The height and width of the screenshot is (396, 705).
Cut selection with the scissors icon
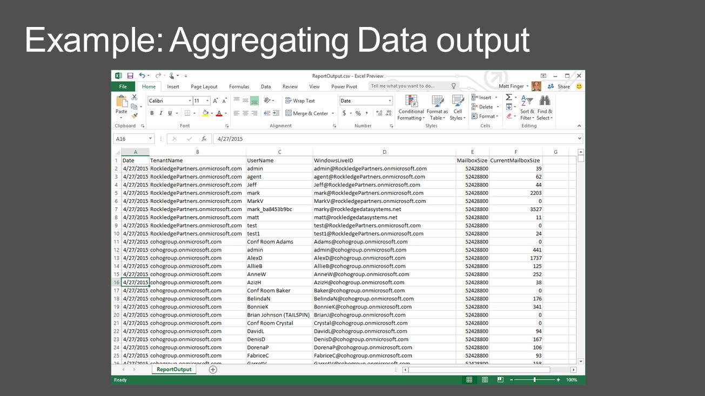[x=135, y=97]
